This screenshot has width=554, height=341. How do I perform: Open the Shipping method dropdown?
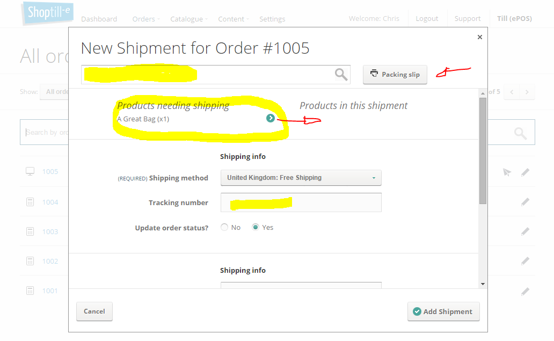point(301,178)
